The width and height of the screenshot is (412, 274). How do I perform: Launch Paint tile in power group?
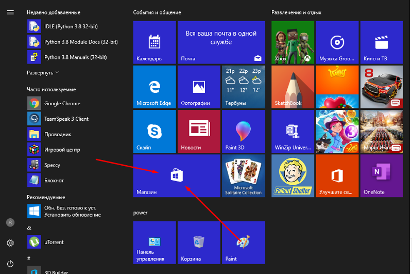(x=243, y=243)
